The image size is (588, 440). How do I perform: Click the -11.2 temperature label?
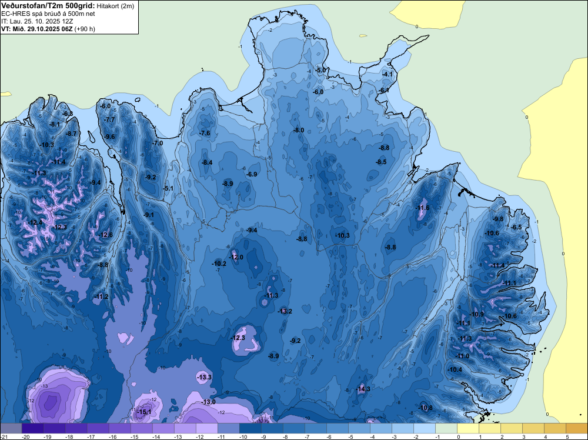point(101,296)
